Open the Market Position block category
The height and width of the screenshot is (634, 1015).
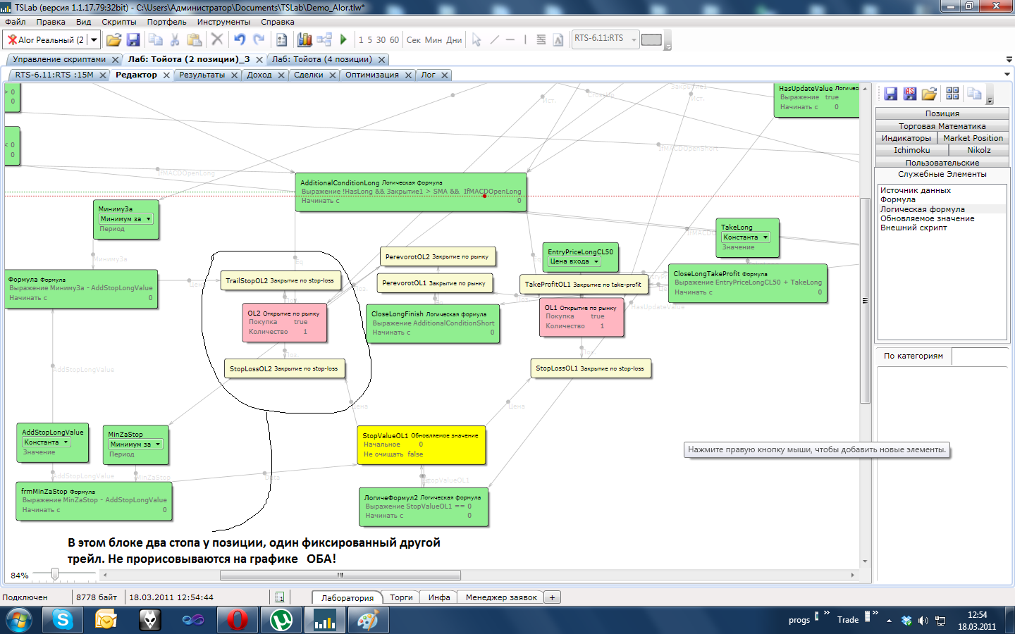click(x=973, y=138)
